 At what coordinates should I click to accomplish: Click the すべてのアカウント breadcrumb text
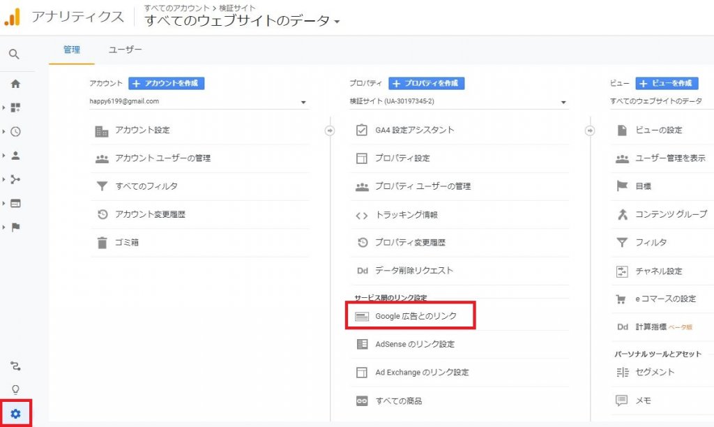(x=176, y=8)
